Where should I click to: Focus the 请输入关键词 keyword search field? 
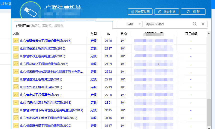168,24
